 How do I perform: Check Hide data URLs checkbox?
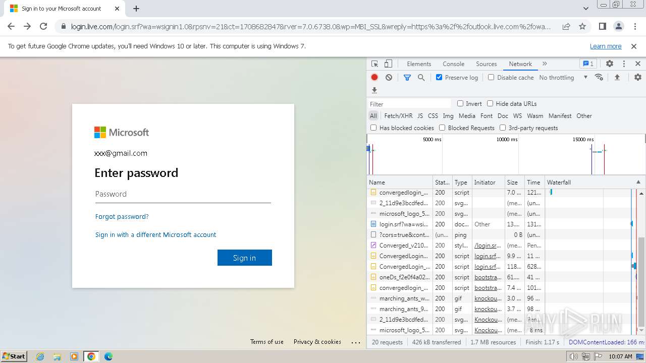point(490,103)
